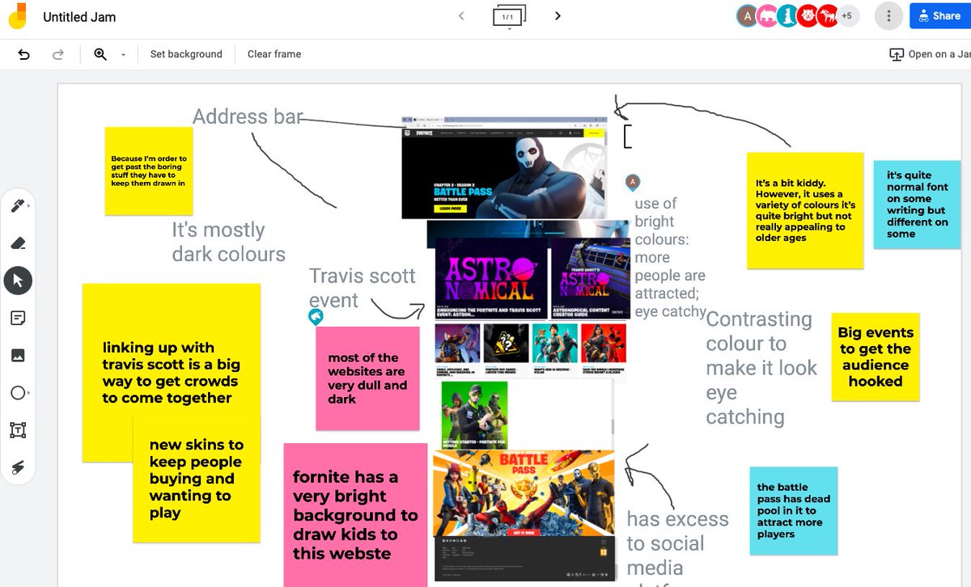Select the Eraser tool
Viewport: 971px width, 587px height.
[19, 243]
